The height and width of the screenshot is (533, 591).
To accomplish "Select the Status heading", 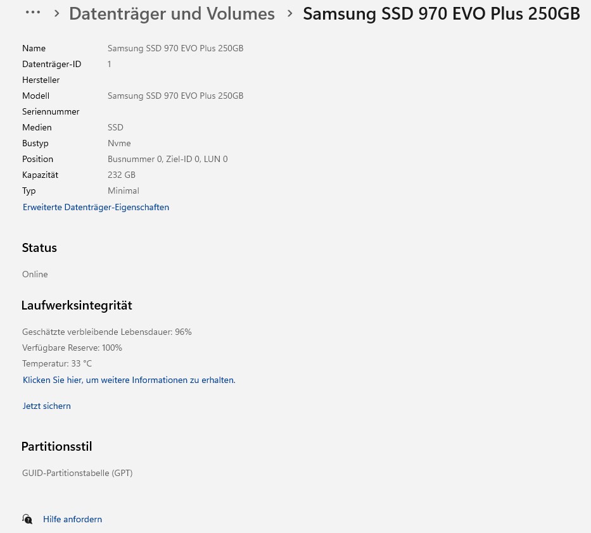I will (39, 248).
